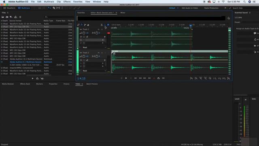Toggle the snapping magnet icon
259x146 pixels.
tap(108, 25)
